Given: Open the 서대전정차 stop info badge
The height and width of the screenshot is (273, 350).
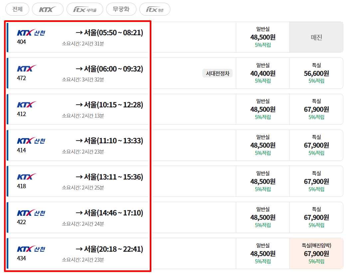Looking at the screenshot, I should click(217, 73).
